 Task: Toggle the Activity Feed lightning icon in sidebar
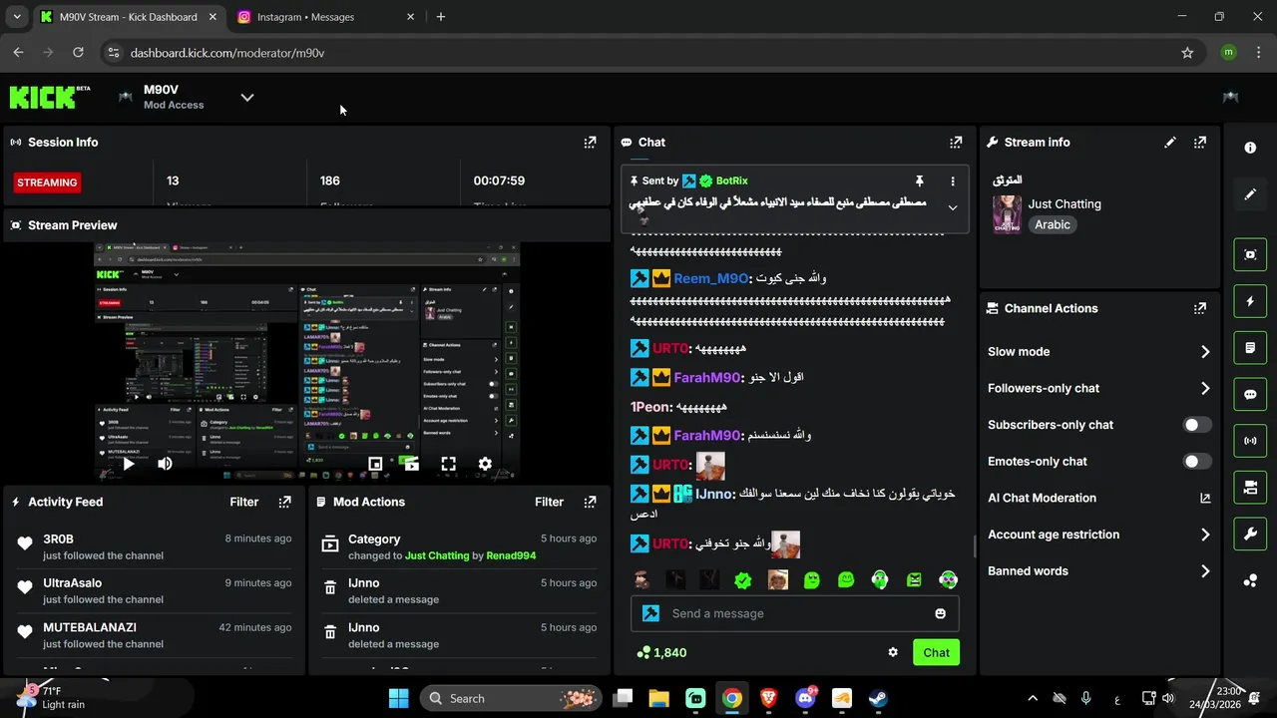click(x=1250, y=301)
